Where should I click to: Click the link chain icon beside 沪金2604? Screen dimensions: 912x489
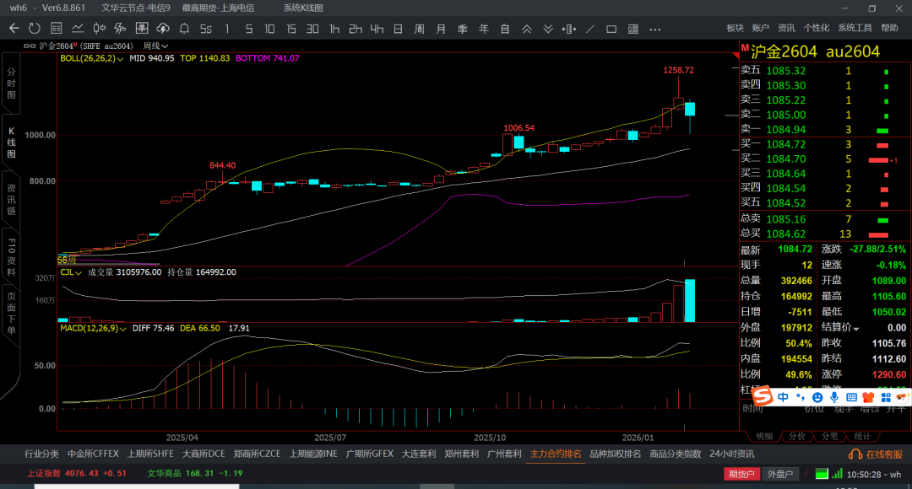coord(29,46)
